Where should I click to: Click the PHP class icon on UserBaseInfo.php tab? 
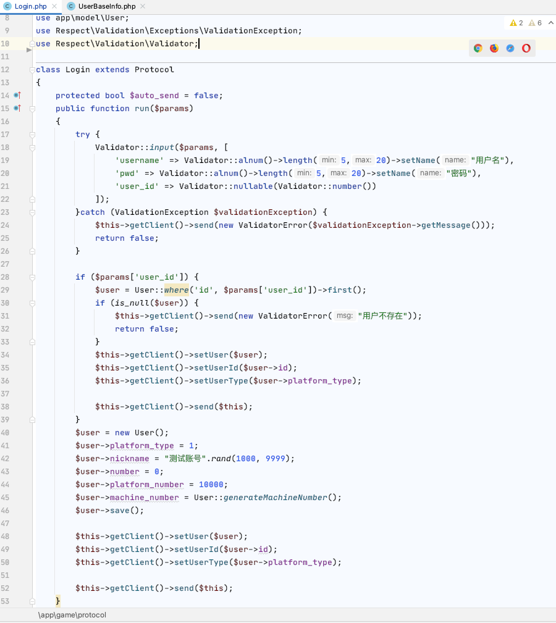[71, 6]
